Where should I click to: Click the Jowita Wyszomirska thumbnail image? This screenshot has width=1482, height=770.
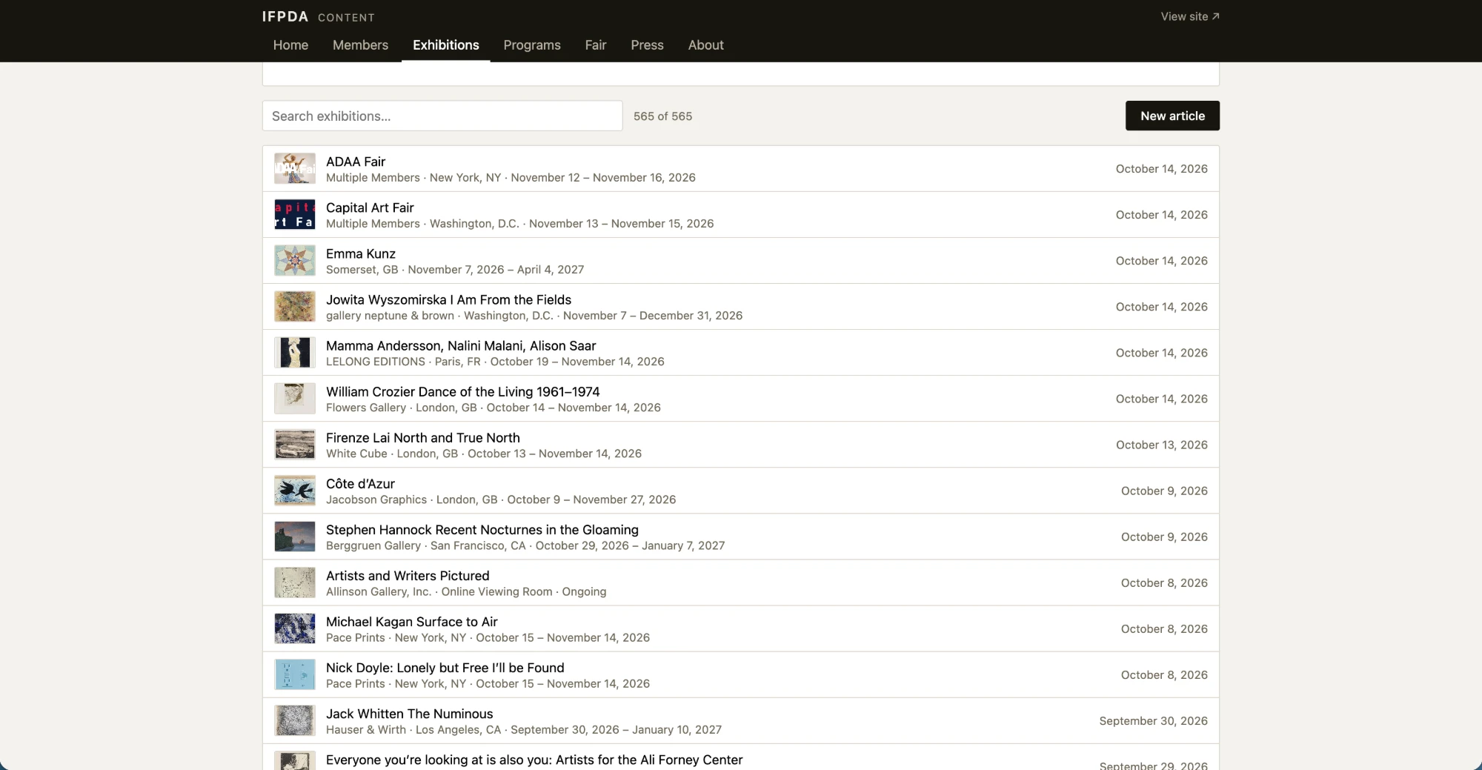pyautogui.click(x=295, y=307)
